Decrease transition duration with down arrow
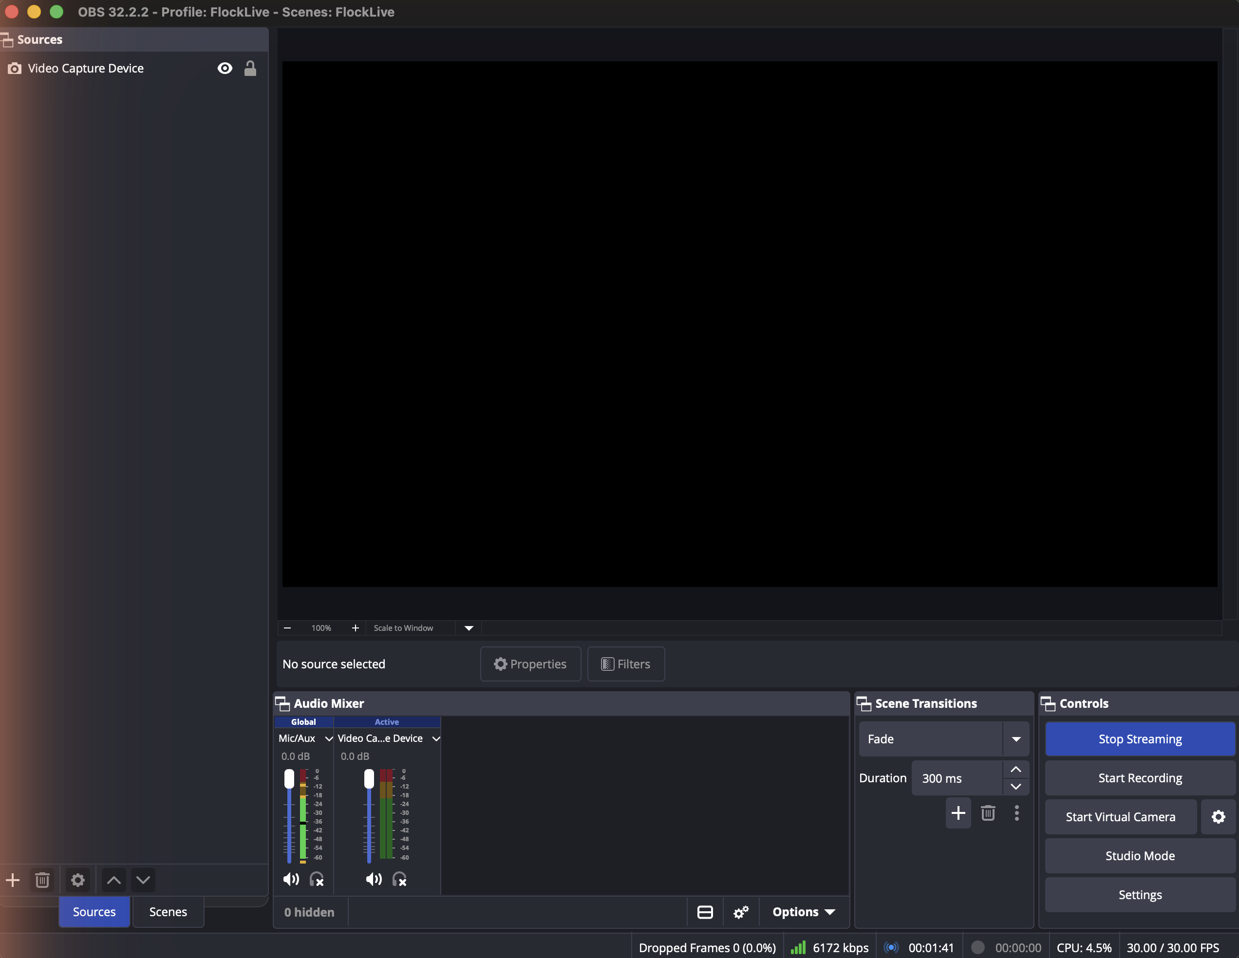Image resolution: width=1239 pixels, height=958 pixels. click(x=1015, y=787)
